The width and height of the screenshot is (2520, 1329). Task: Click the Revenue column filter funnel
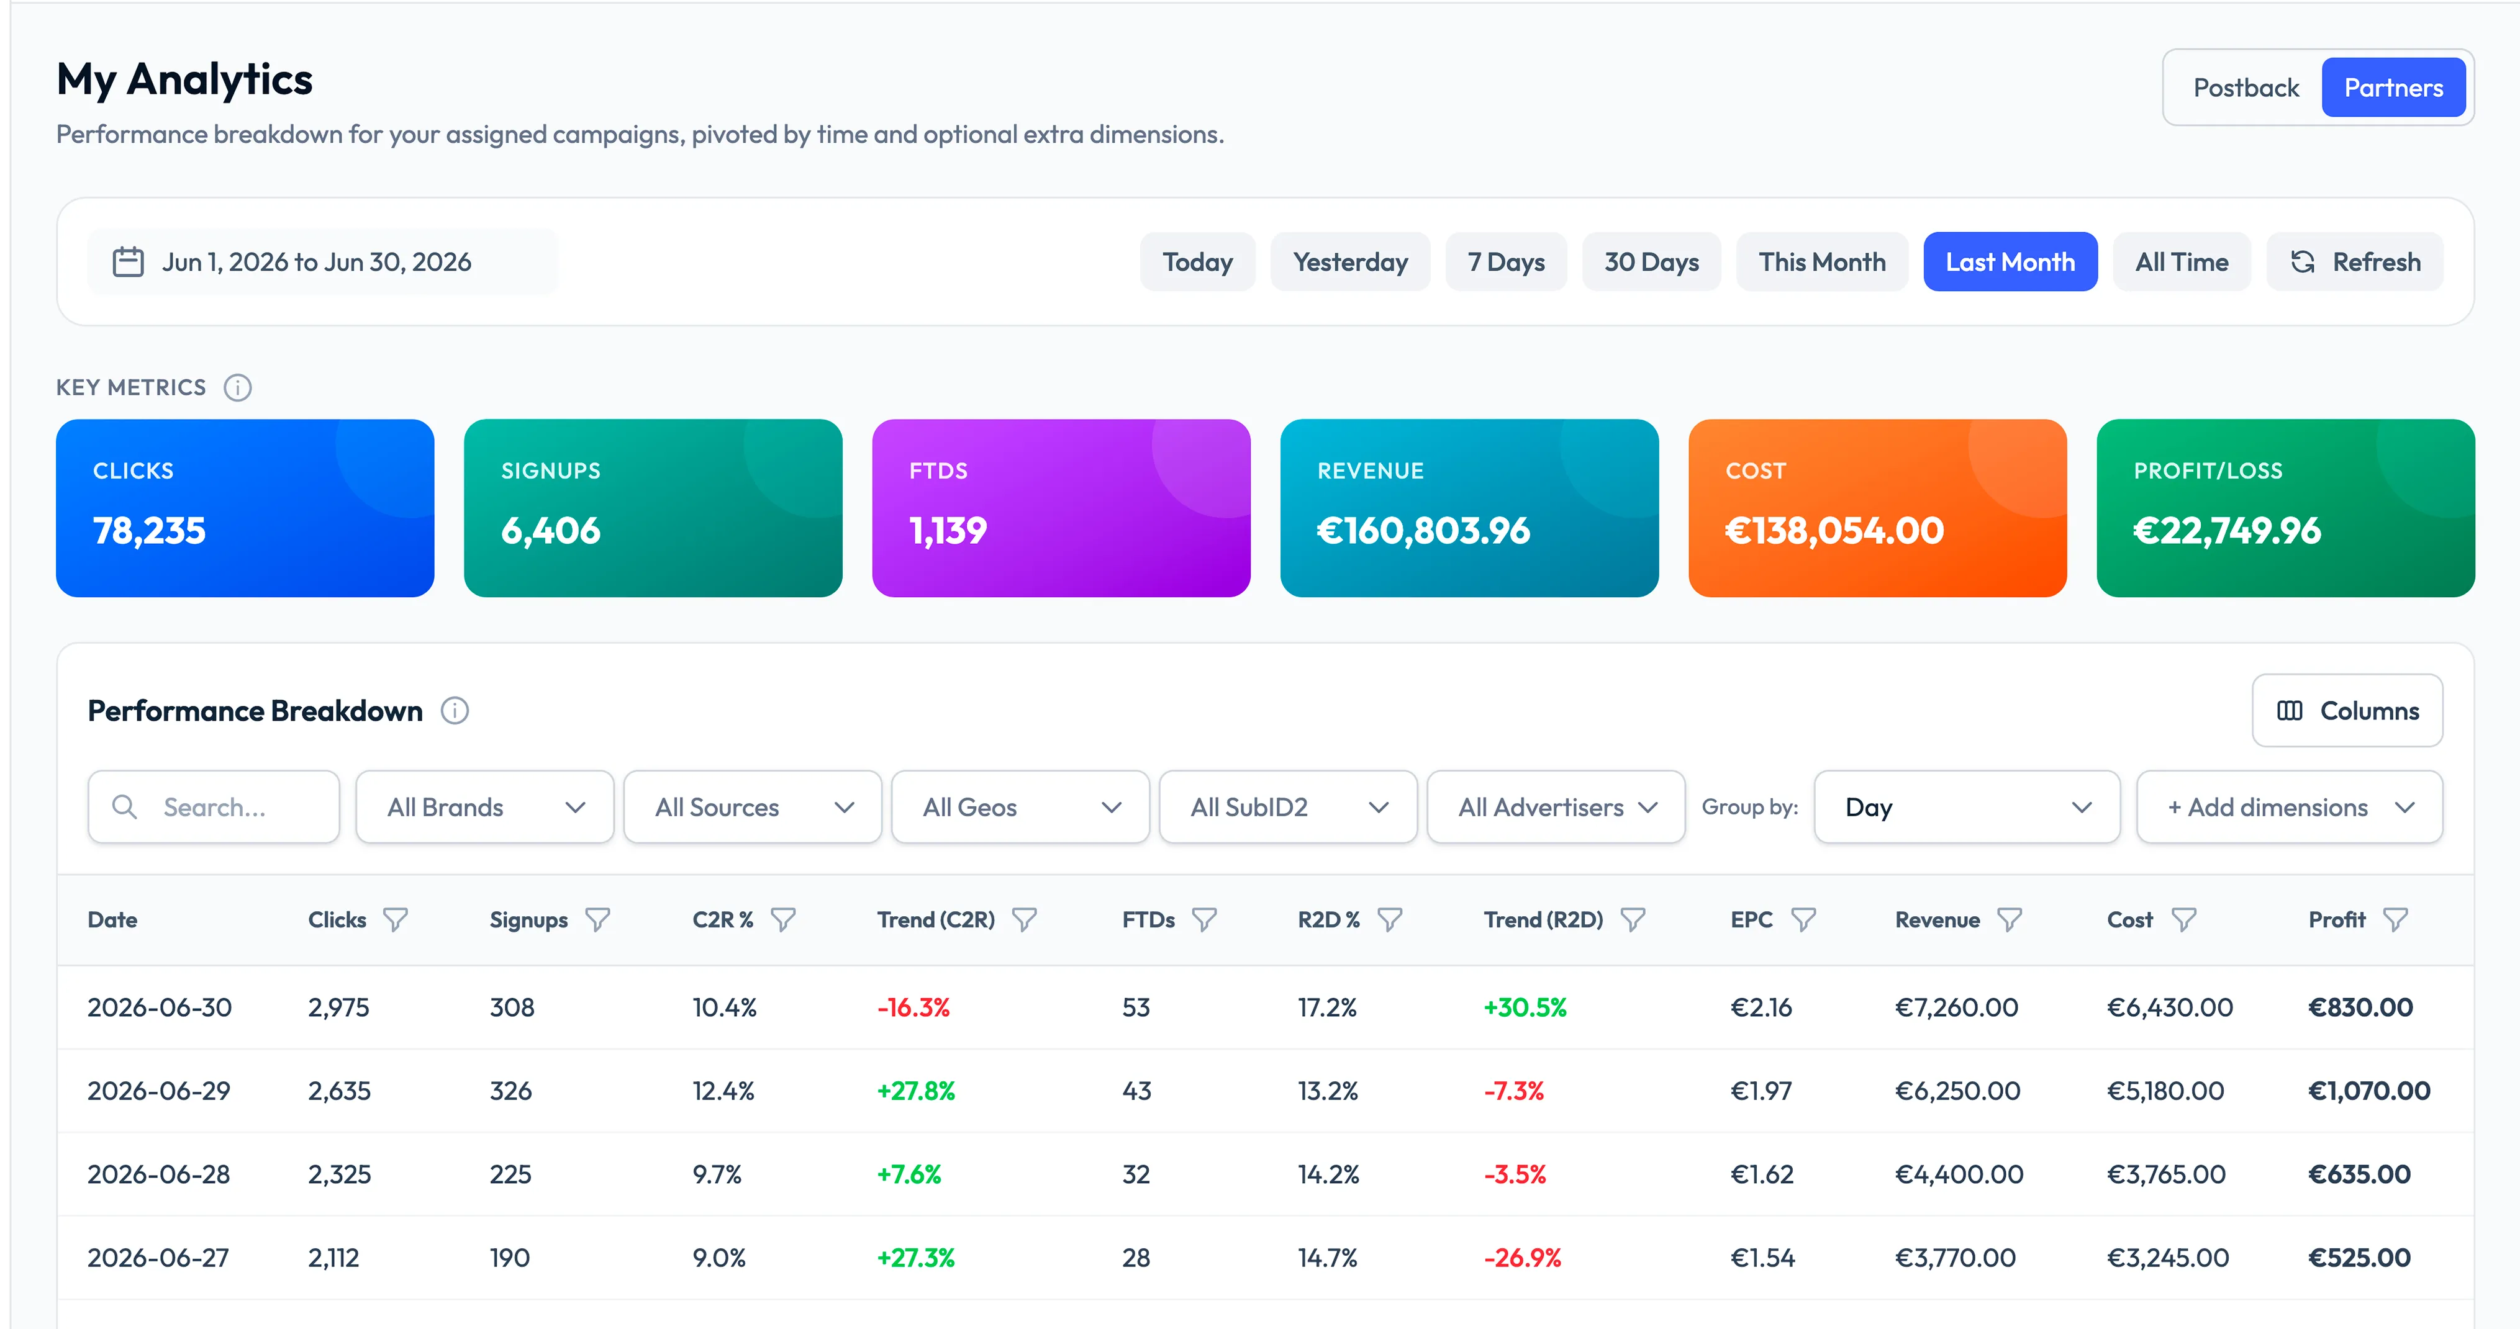(2010, 920)
